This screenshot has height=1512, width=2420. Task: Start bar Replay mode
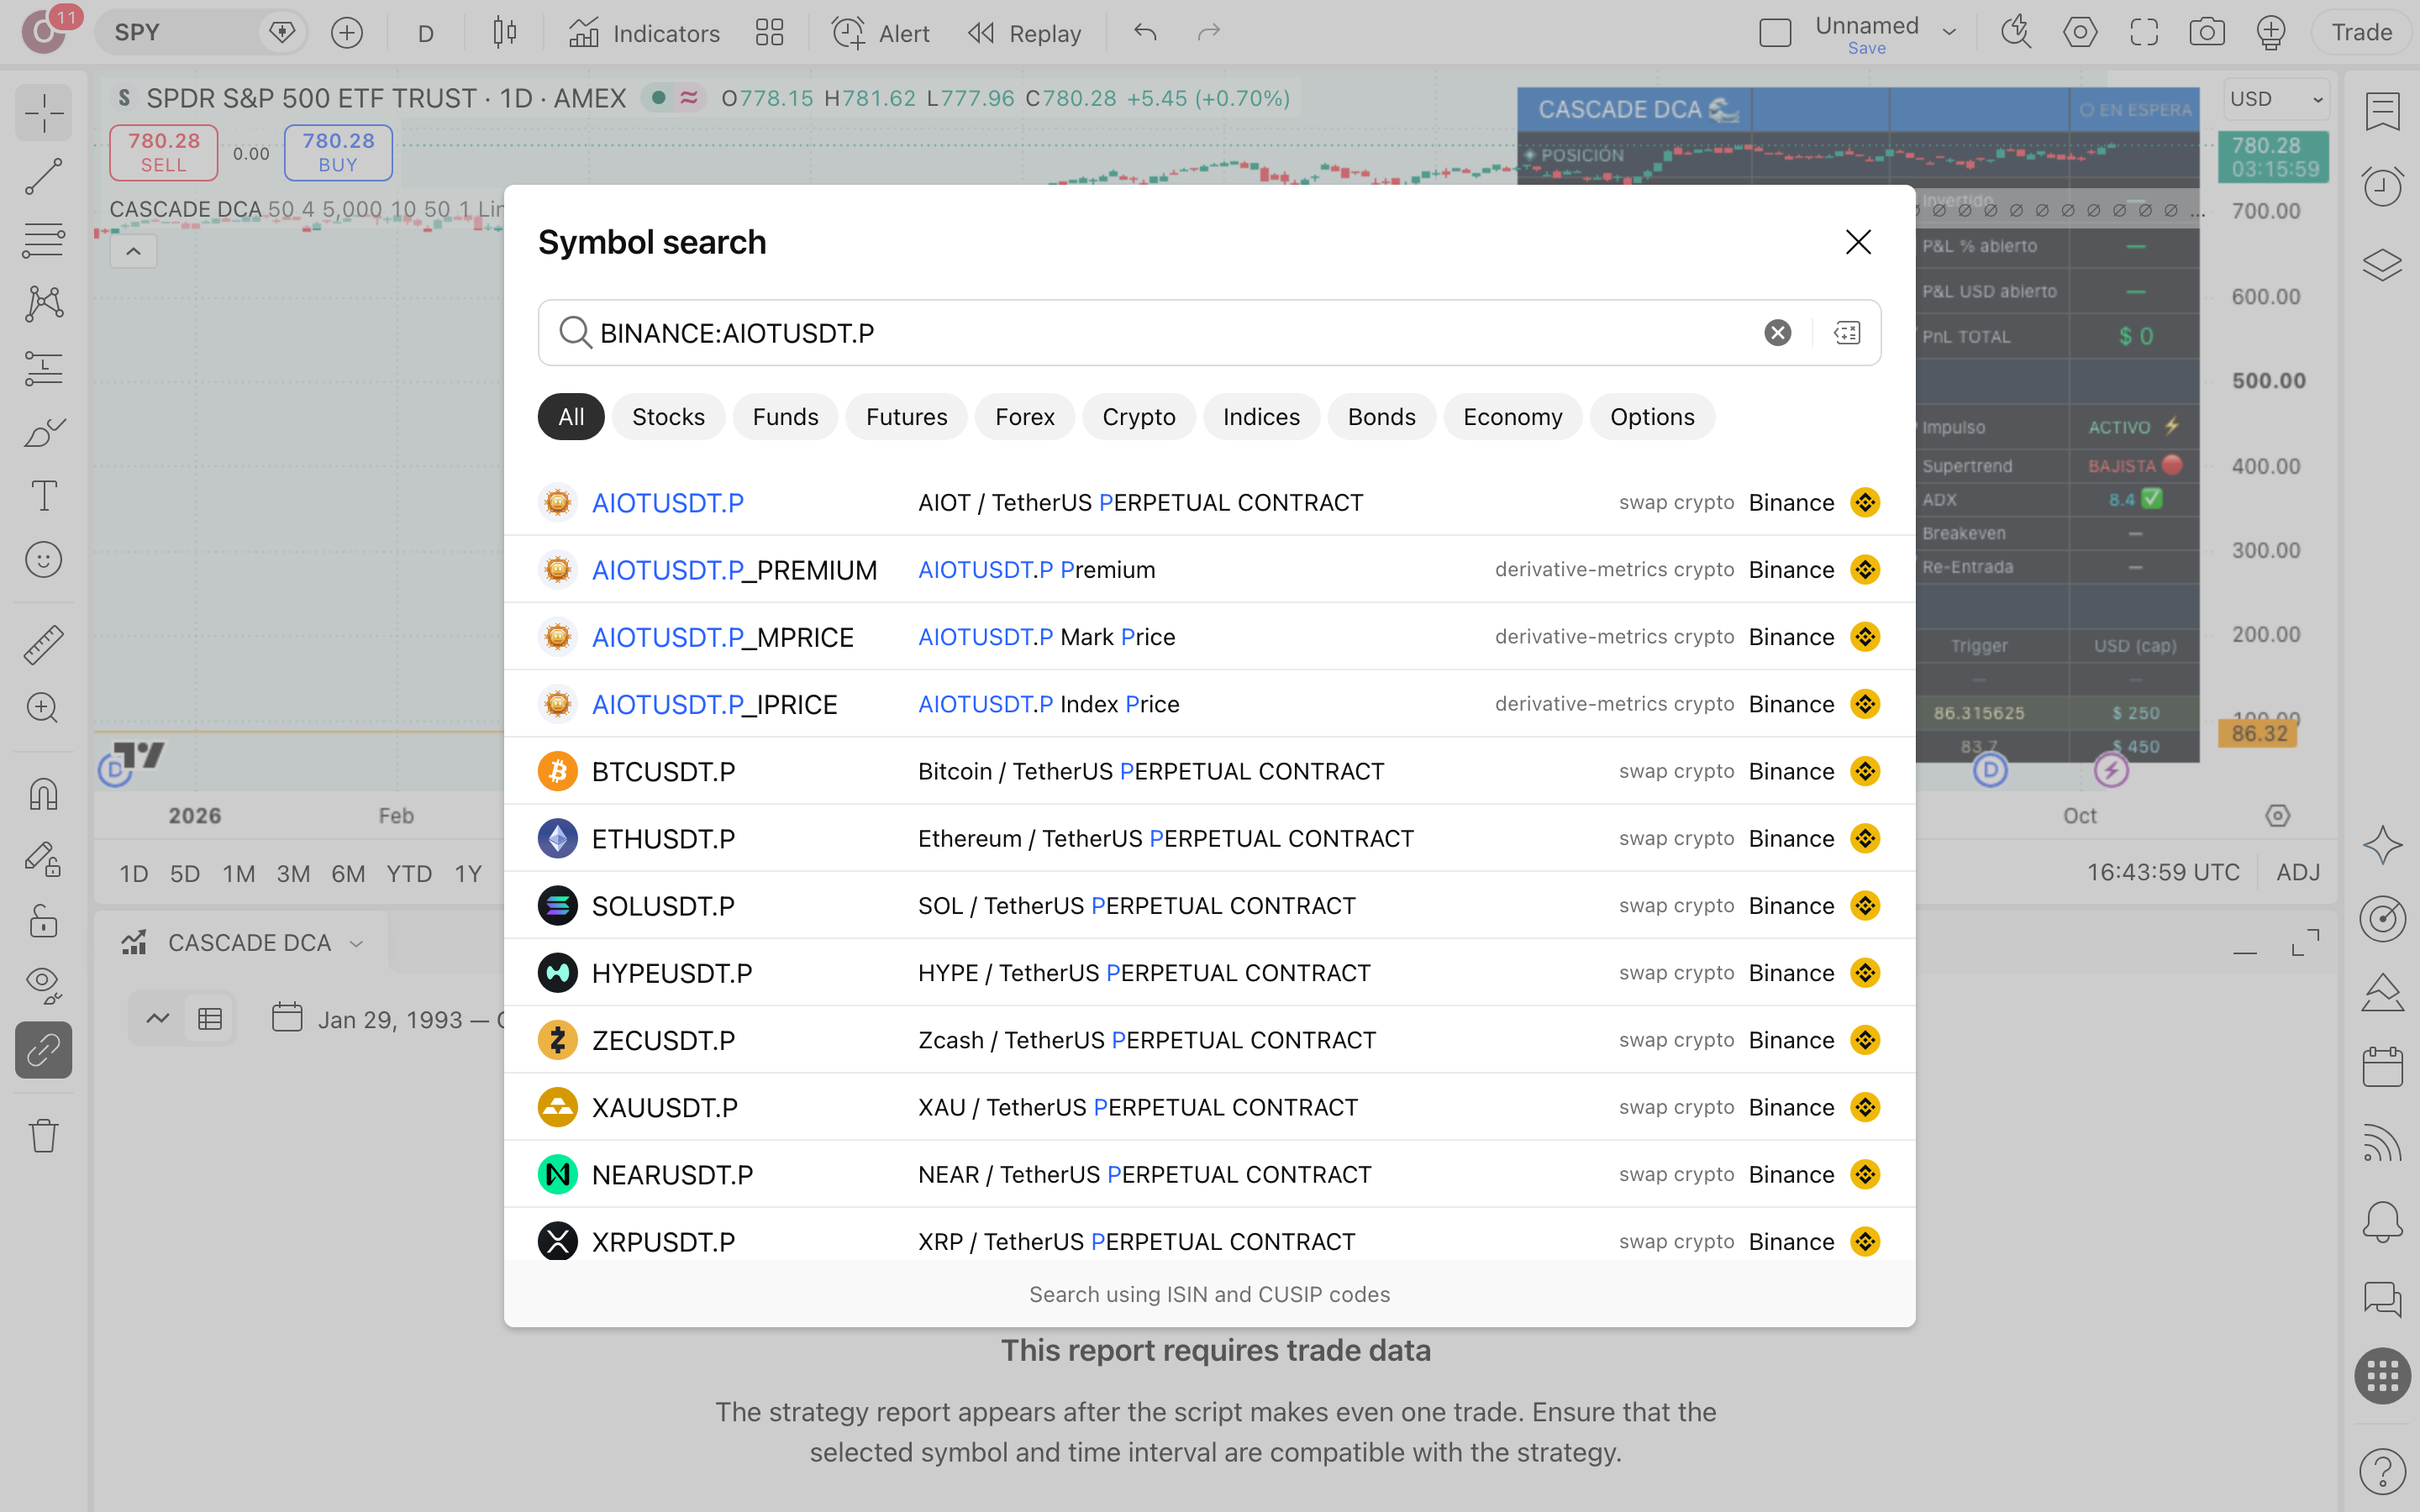click(1026, 33)
